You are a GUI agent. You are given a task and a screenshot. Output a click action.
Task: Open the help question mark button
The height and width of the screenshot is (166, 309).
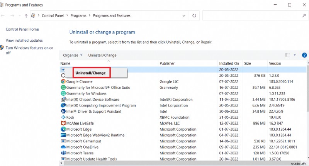[x=303, y=55]
